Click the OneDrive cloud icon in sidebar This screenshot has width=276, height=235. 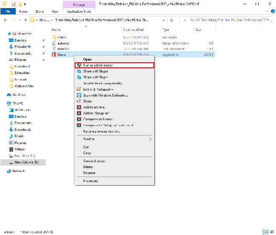9,95
